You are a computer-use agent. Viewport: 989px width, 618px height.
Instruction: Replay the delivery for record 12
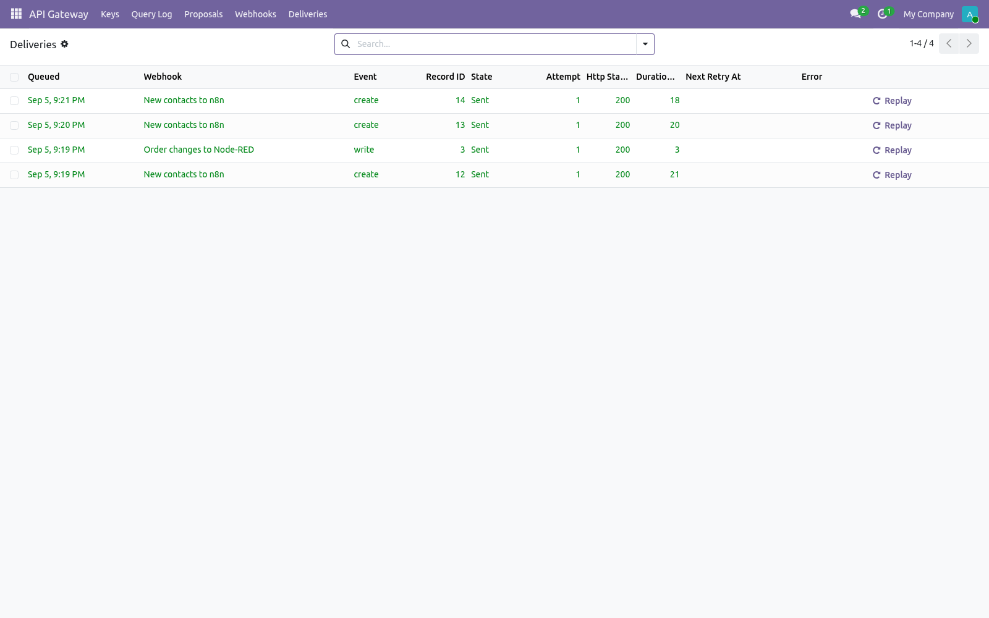click(892, 175)
